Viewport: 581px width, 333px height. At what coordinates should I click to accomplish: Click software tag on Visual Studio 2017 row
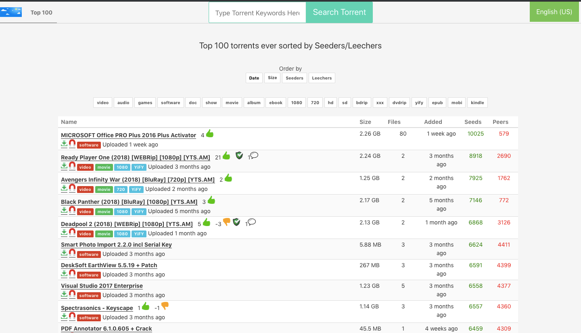tap(89, 295)
